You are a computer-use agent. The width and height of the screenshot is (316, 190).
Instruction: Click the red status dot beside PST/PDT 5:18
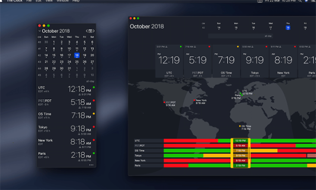click(x=94, y=100)
